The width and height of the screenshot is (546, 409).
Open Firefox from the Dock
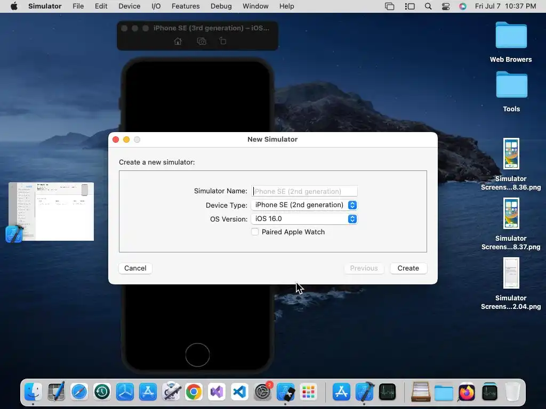click(467, 392)
